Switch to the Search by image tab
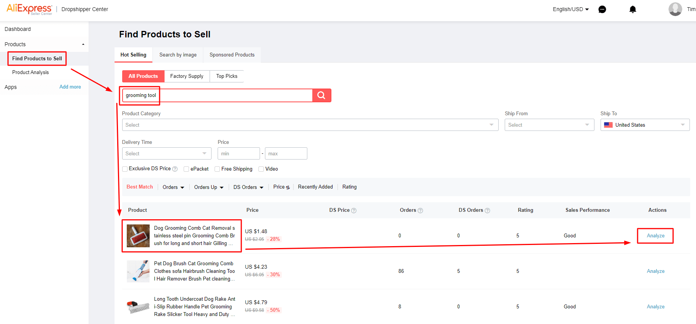 pos(178,55)
